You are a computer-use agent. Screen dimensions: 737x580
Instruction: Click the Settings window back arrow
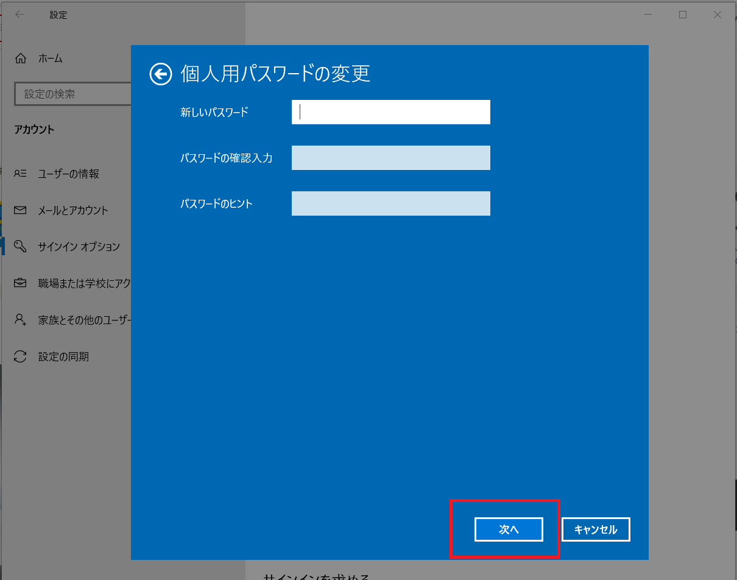19,14
